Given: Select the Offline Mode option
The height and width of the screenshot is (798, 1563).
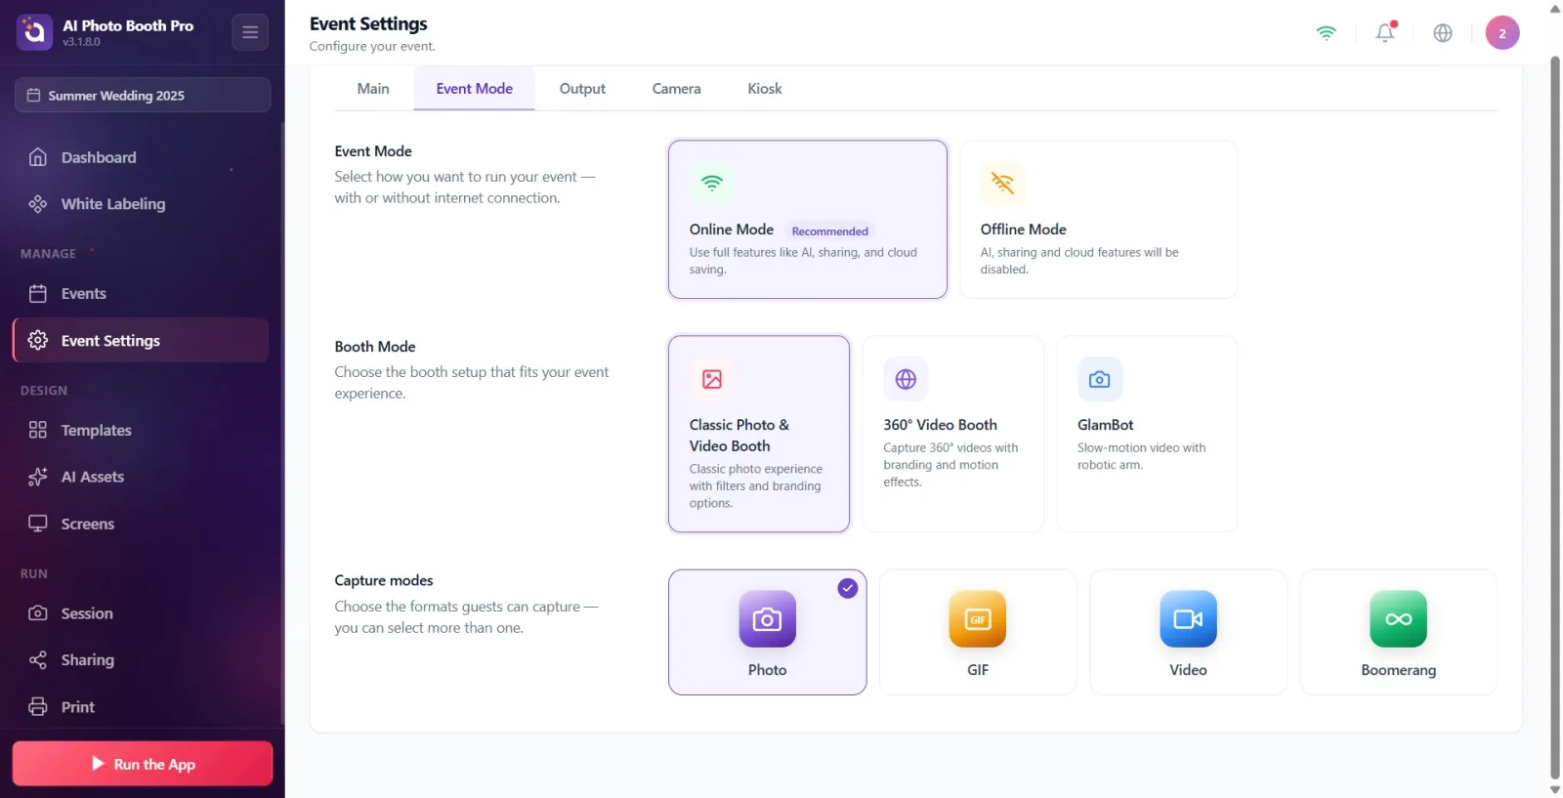Looking at the screenshot, I should pos(1098,219).
